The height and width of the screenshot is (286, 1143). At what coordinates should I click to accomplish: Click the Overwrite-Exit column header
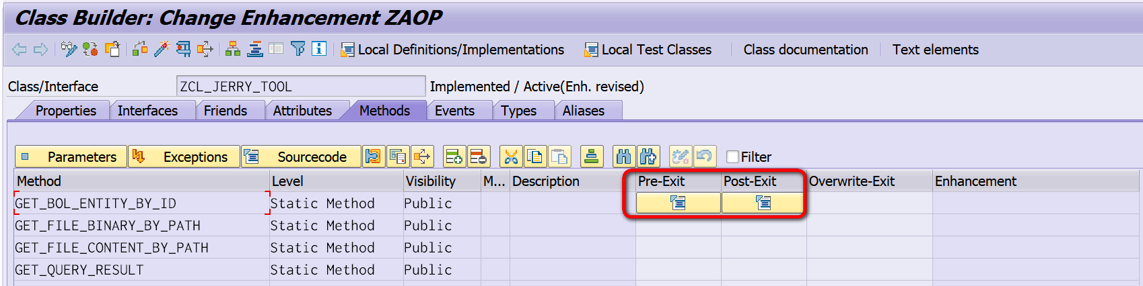click(869, 181)
